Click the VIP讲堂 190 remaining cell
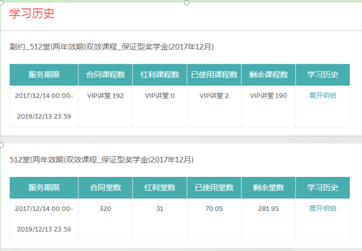The width and height of the screenshot is (362, 251). 268,96
